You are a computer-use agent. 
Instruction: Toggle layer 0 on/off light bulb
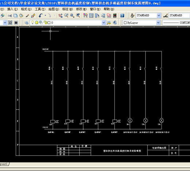pyautogui.click(x=33, y=23)
